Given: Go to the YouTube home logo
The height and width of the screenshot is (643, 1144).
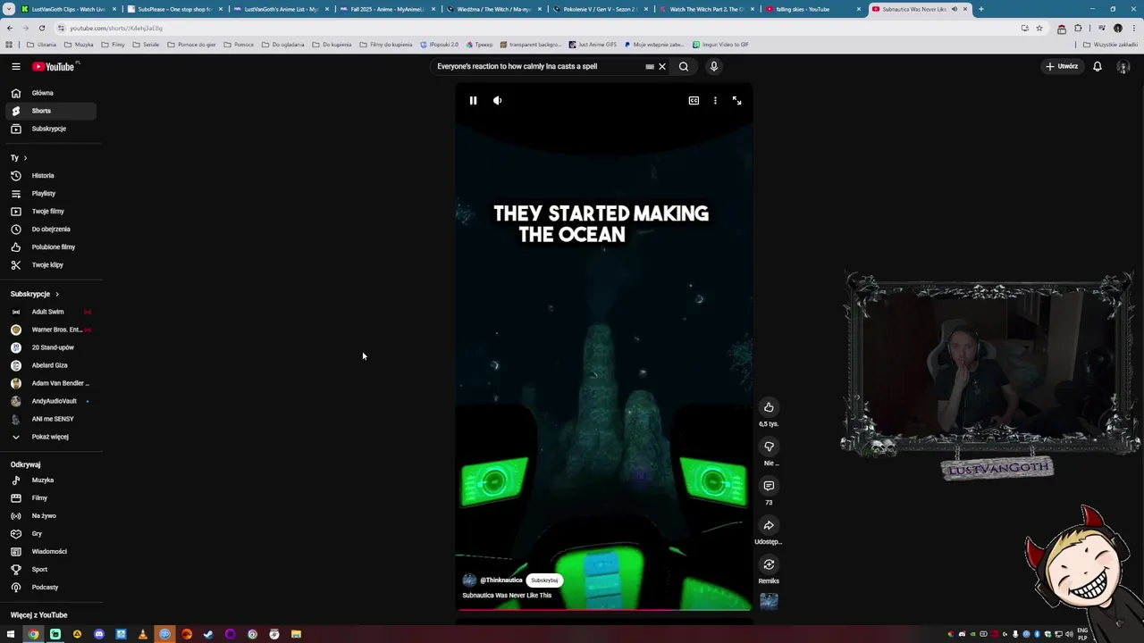Looking at the screenshot, I should (54, 66).
